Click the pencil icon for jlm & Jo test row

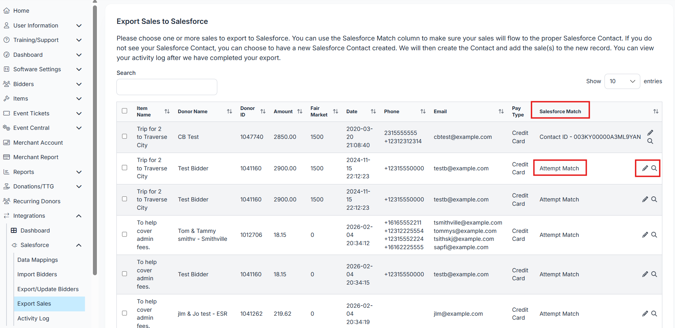pos(645,314)
